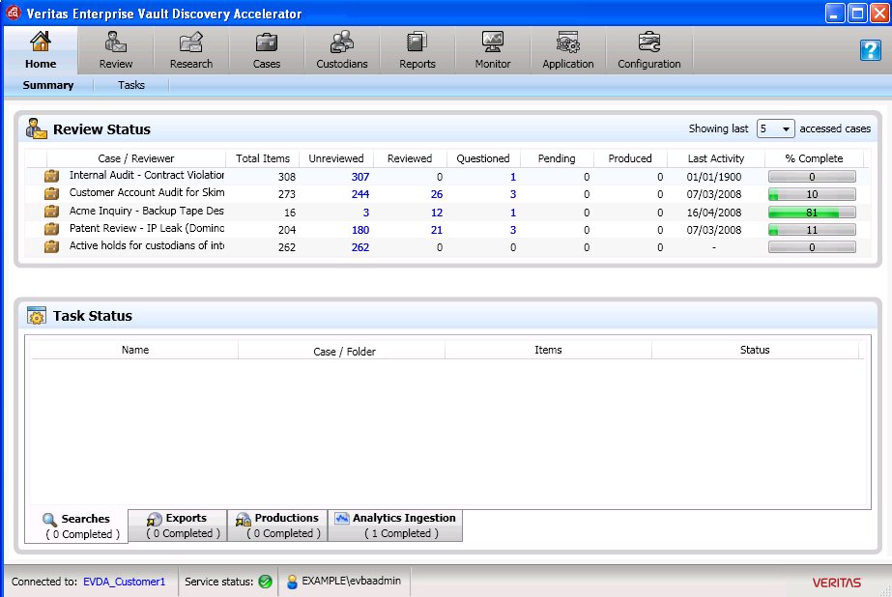Select the Customer Account Audit for Skim case

[147, 193]
